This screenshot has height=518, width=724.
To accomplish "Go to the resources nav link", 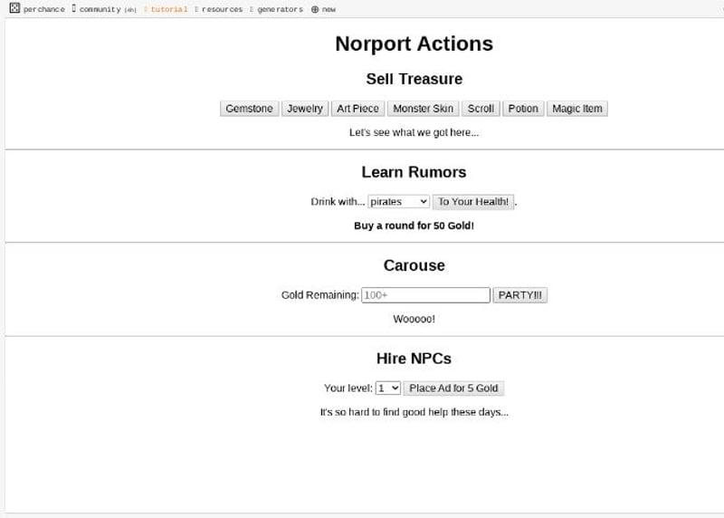I will (x=222, y=9).
